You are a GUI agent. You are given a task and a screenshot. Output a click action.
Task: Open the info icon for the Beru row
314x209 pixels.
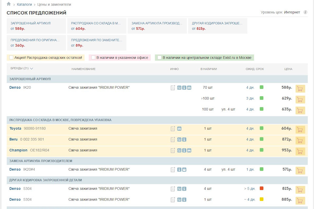click(x=184, y=140)
